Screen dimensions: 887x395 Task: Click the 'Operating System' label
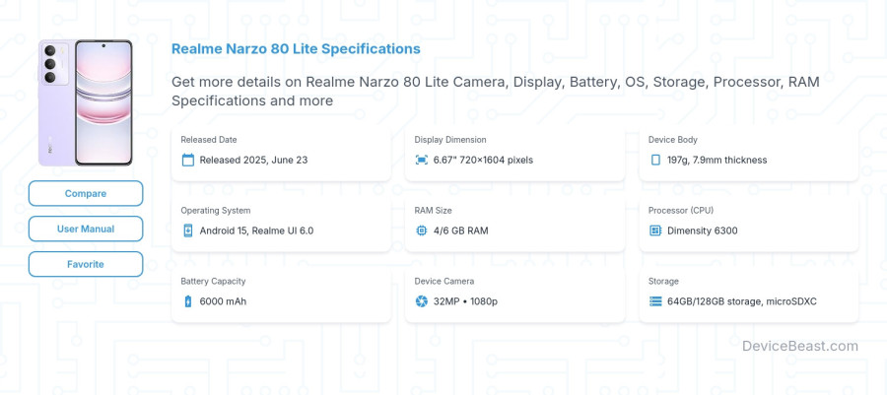pyautogui.click(x=216, y=210)
